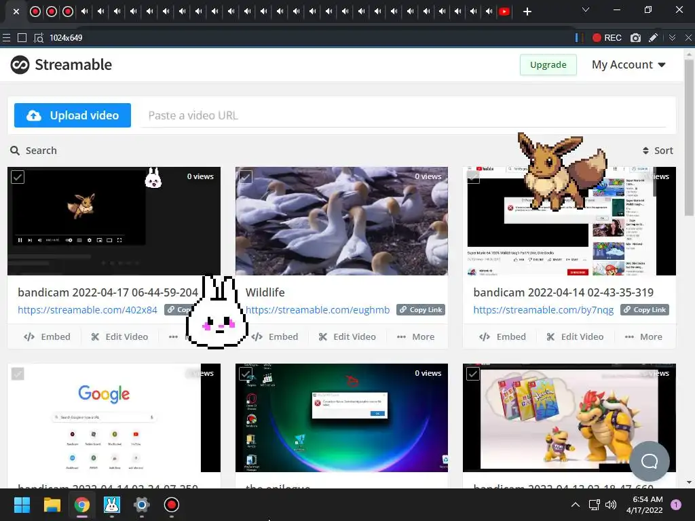Close the current browser tab with X
This screenshot has height=521, width=695.
click(16, 12)
